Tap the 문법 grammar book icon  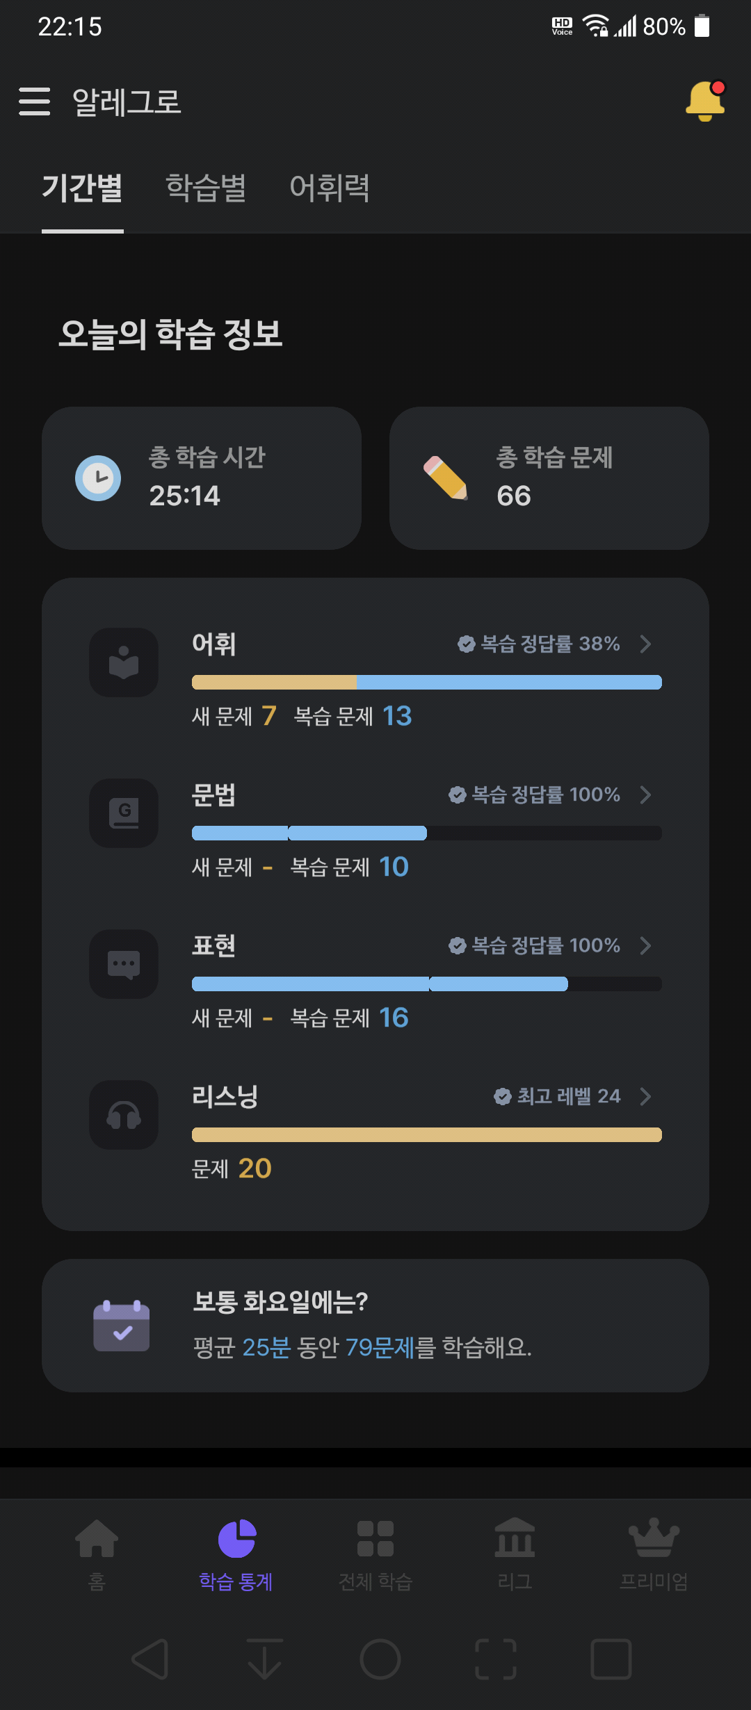tap(124, 813)
